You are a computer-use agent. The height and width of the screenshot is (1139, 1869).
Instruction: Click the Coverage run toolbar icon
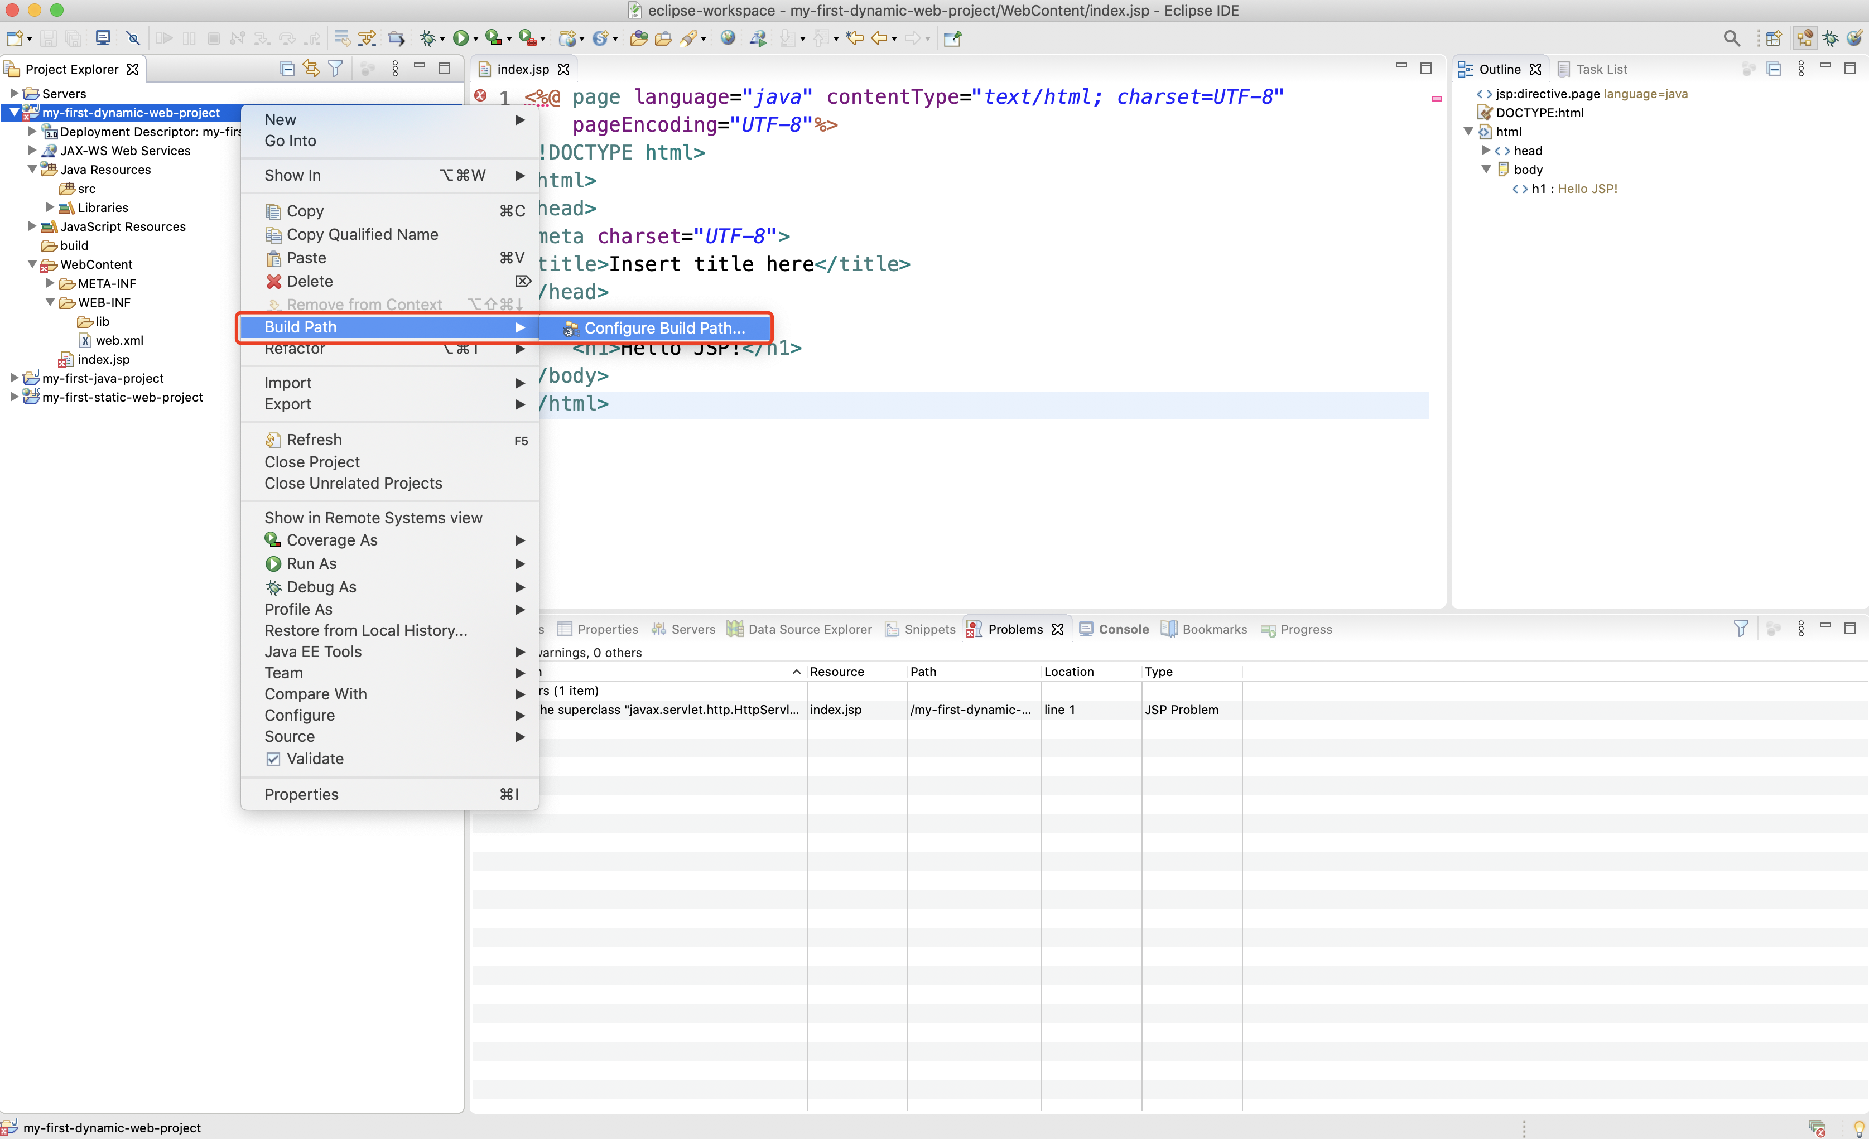(494, 38)
